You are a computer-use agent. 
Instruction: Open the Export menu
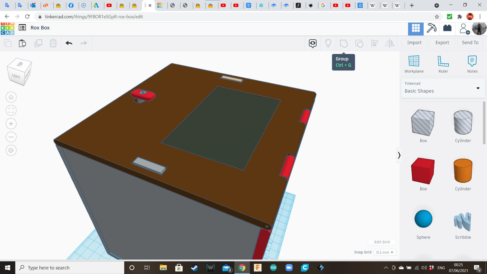442,43
